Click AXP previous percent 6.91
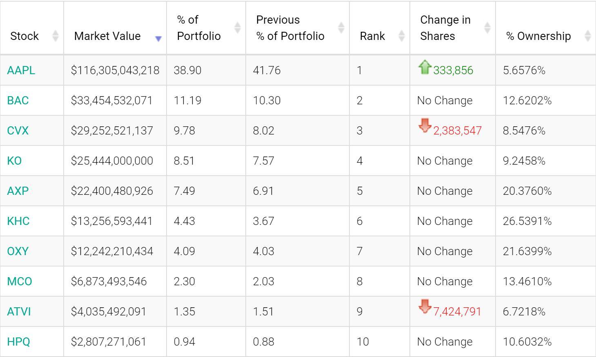 pyautogui.click(x=263, y=191)
